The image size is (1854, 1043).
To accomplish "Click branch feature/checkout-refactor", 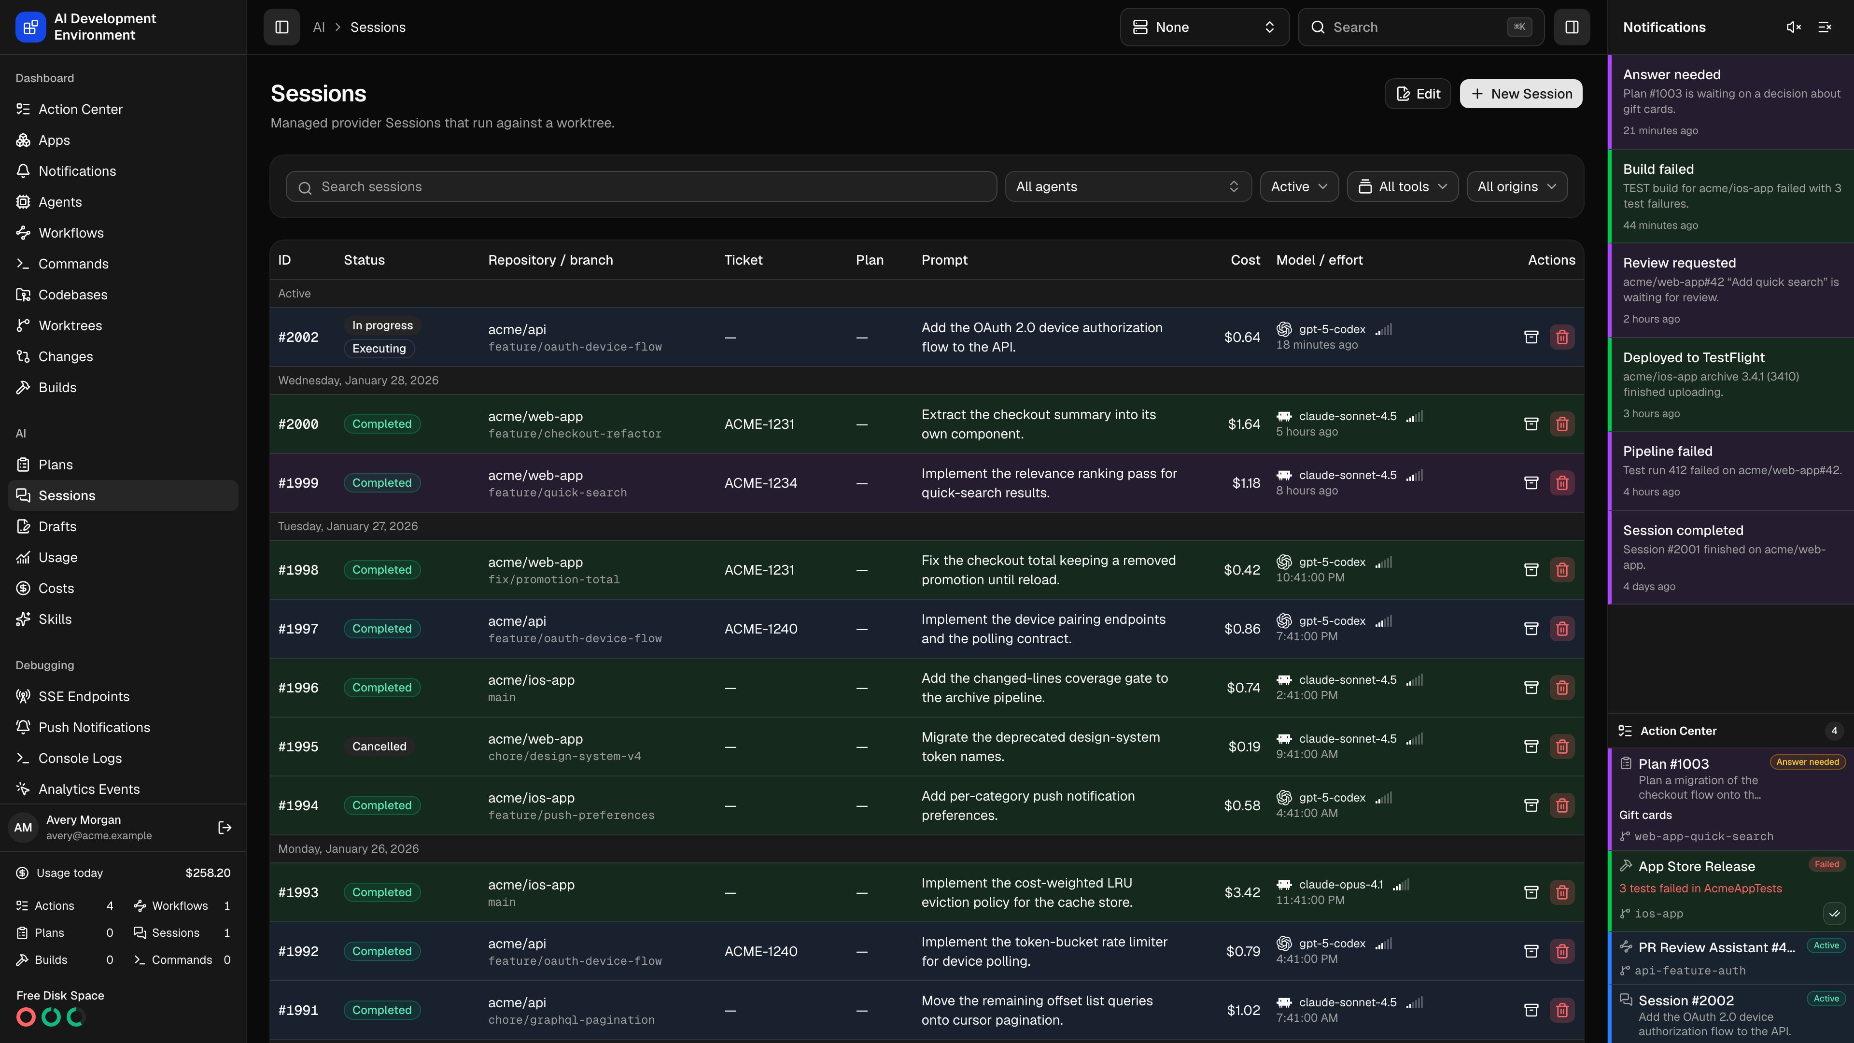I will pos(575,434).
